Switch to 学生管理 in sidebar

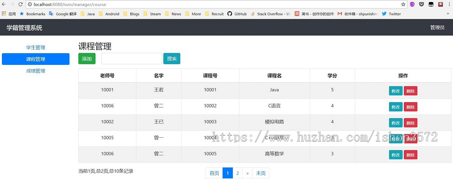(x=36, y=48)
